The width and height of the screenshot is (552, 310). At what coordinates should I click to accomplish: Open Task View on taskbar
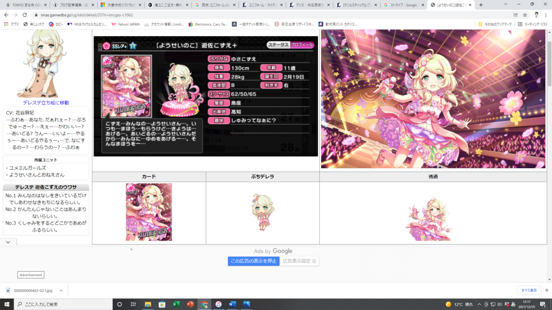133,304
